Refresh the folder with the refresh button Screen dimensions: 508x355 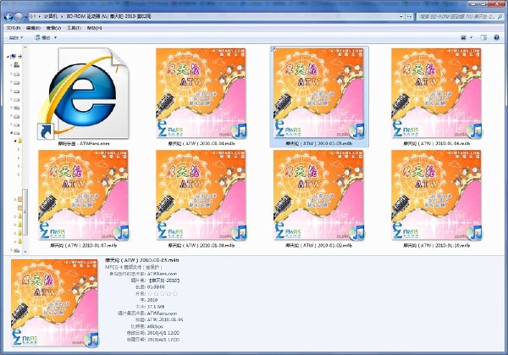(x=409, y=16)
